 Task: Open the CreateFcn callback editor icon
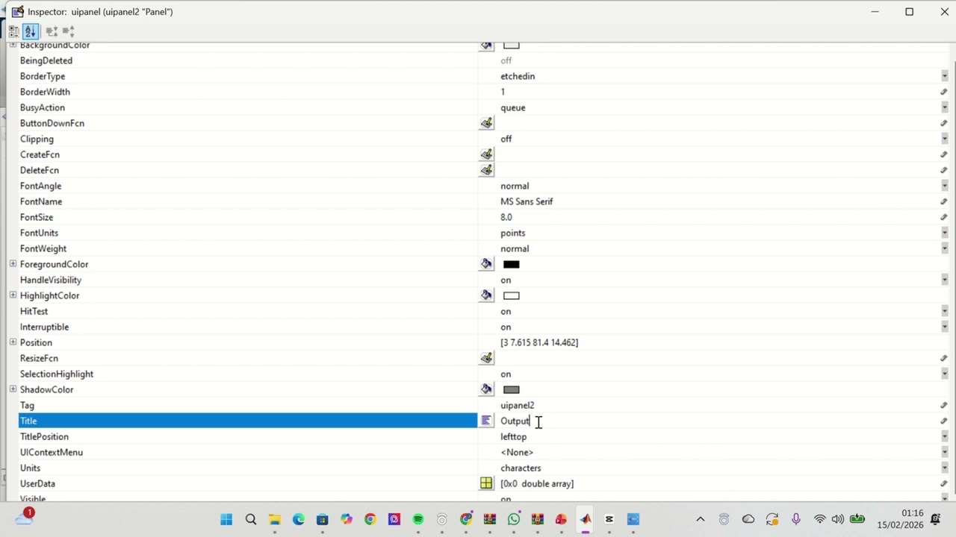(x=486, y=154)
